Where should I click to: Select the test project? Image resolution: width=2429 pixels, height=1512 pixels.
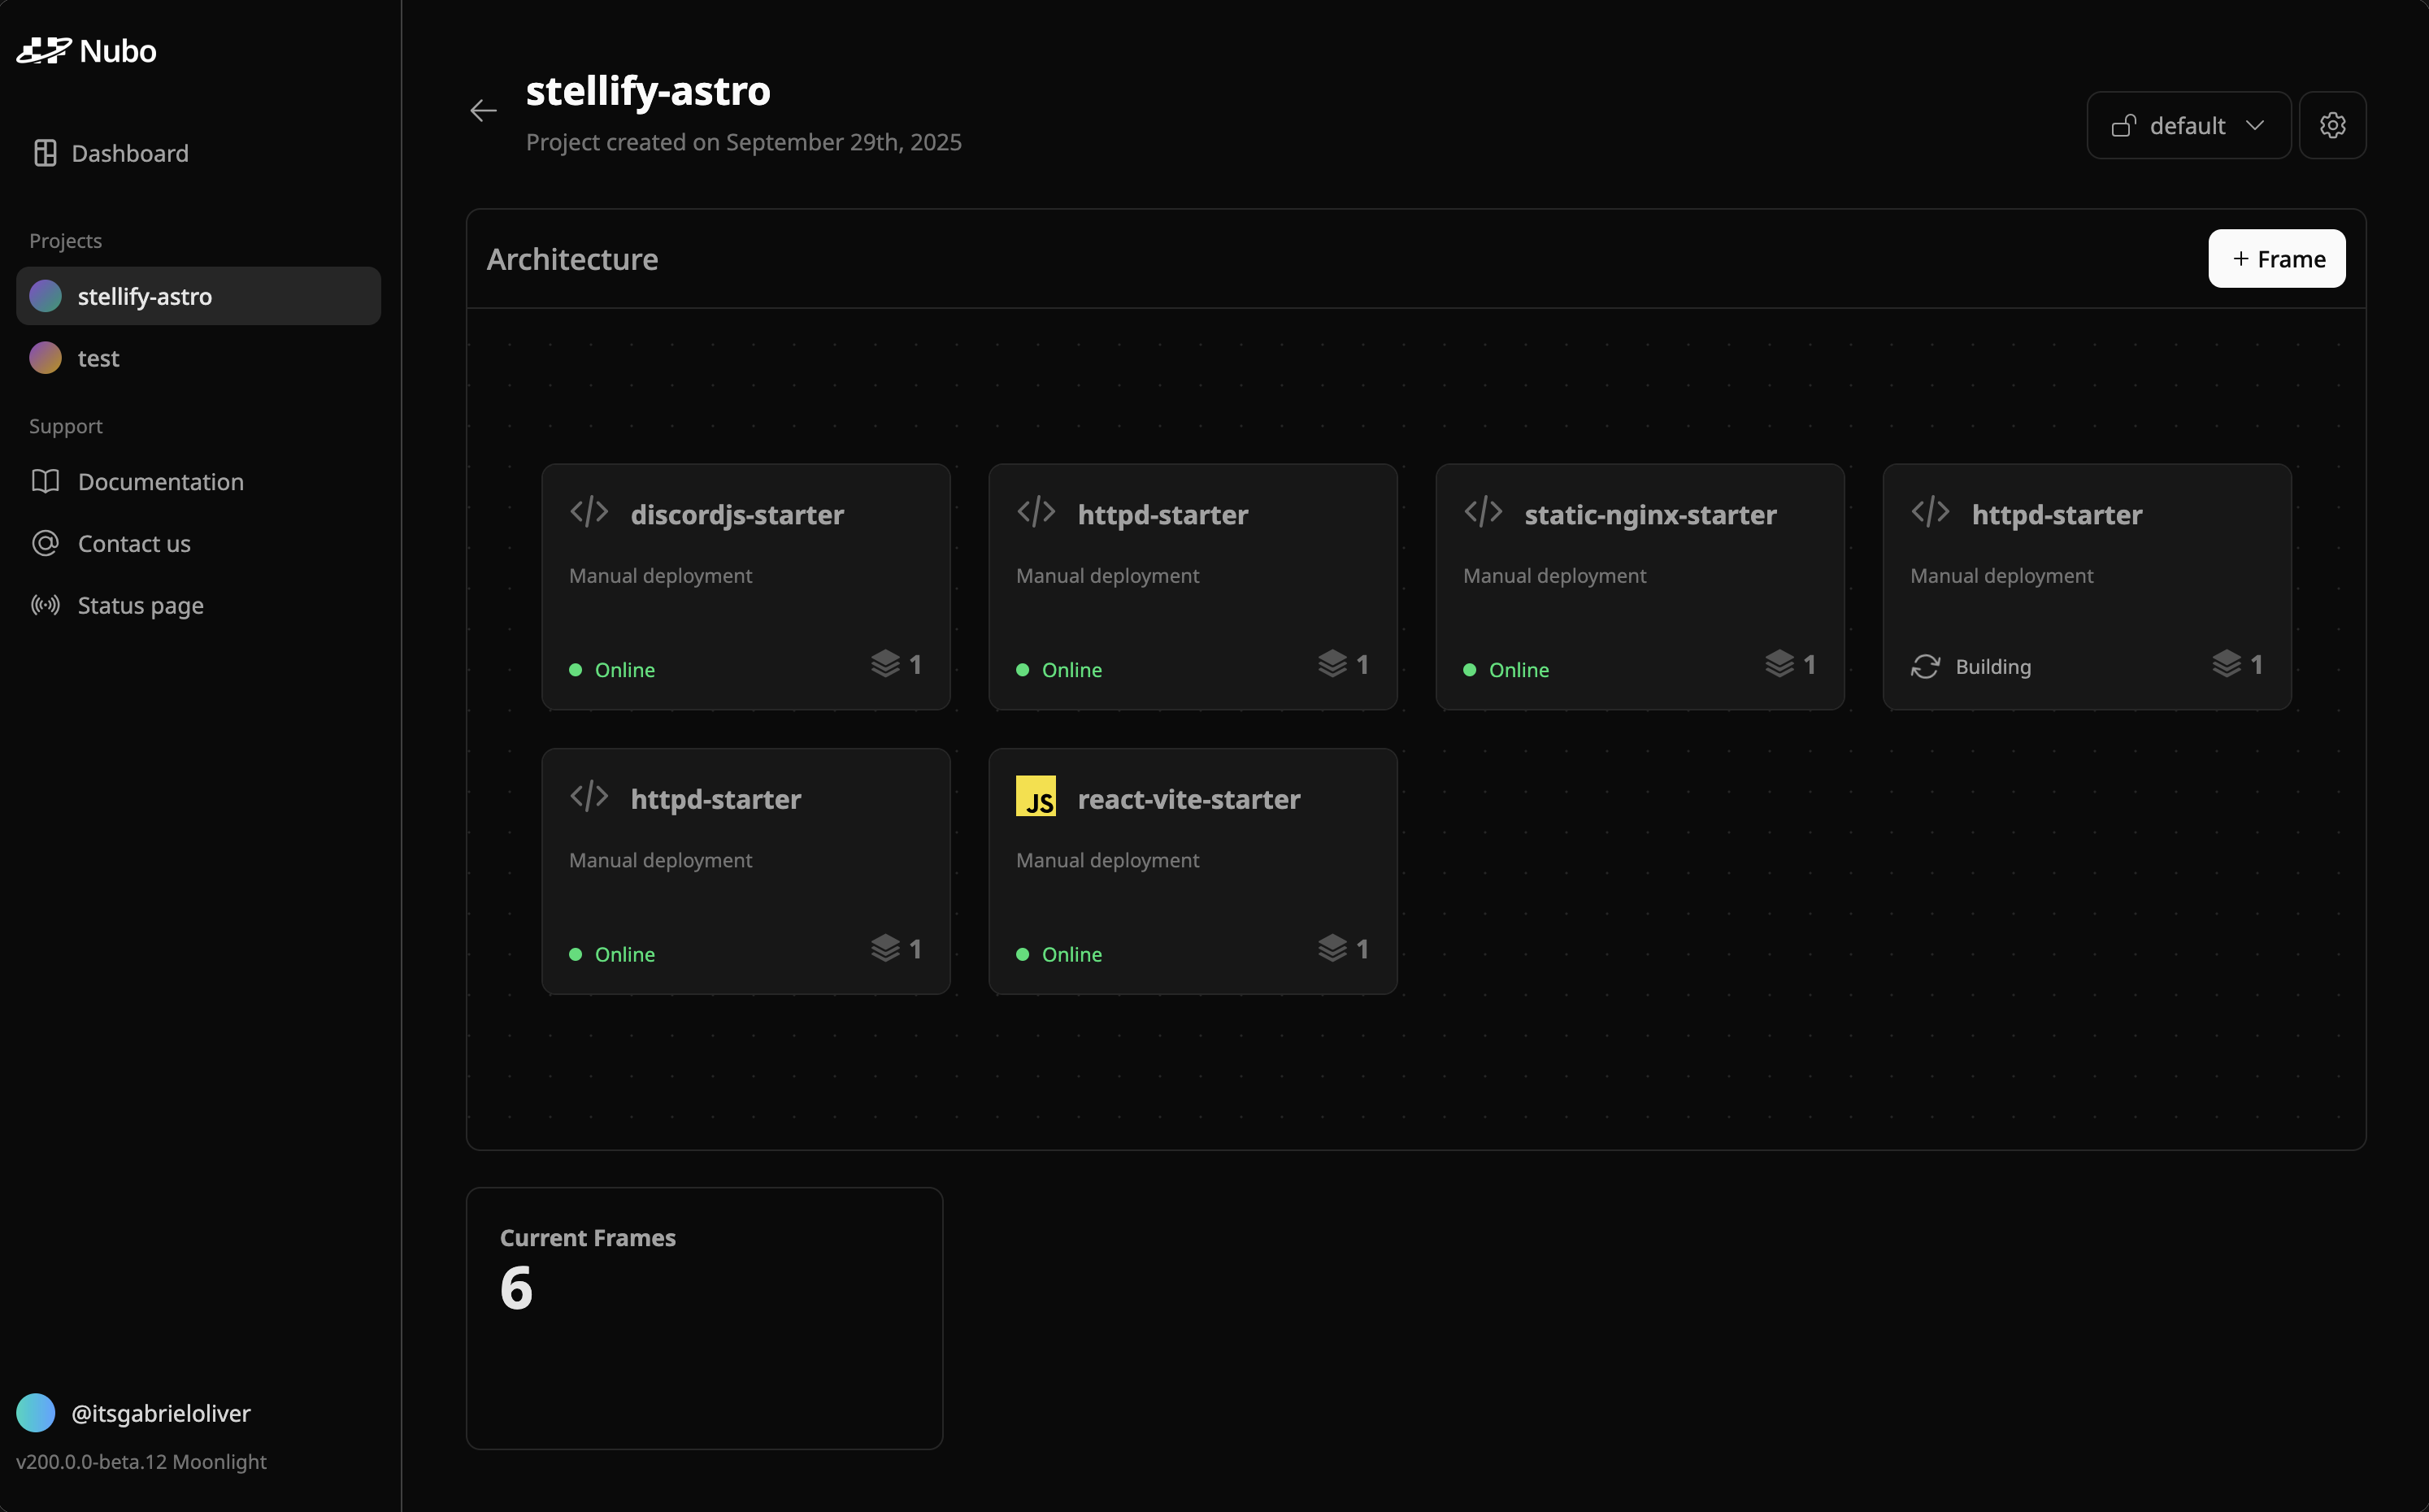(x=98, y=358)
